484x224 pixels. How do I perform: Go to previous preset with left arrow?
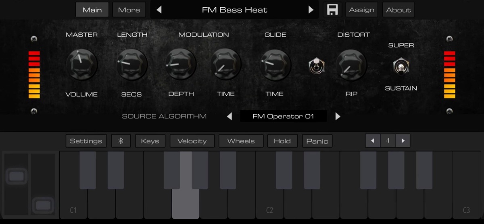pos(159,10)
